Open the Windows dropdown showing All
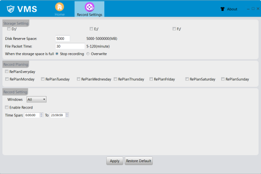 (37, 100)
